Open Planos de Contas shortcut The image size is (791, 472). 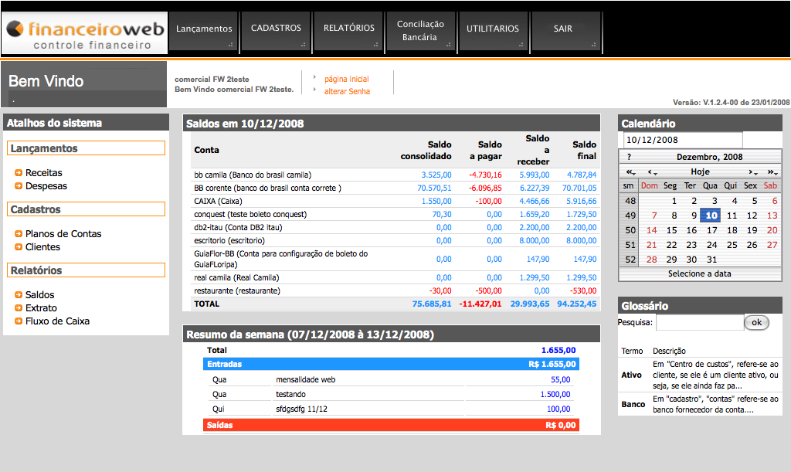63,233
